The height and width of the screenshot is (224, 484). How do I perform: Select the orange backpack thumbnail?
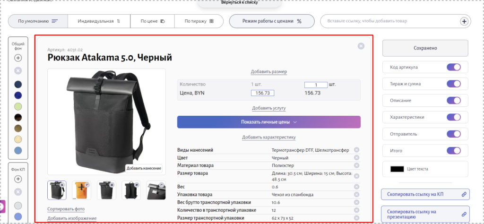(x=81, y=190)
